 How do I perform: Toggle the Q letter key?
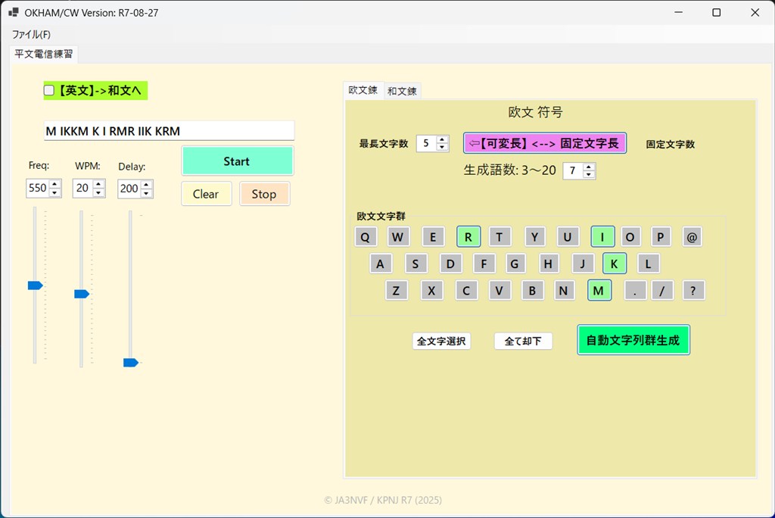point(365,237)
